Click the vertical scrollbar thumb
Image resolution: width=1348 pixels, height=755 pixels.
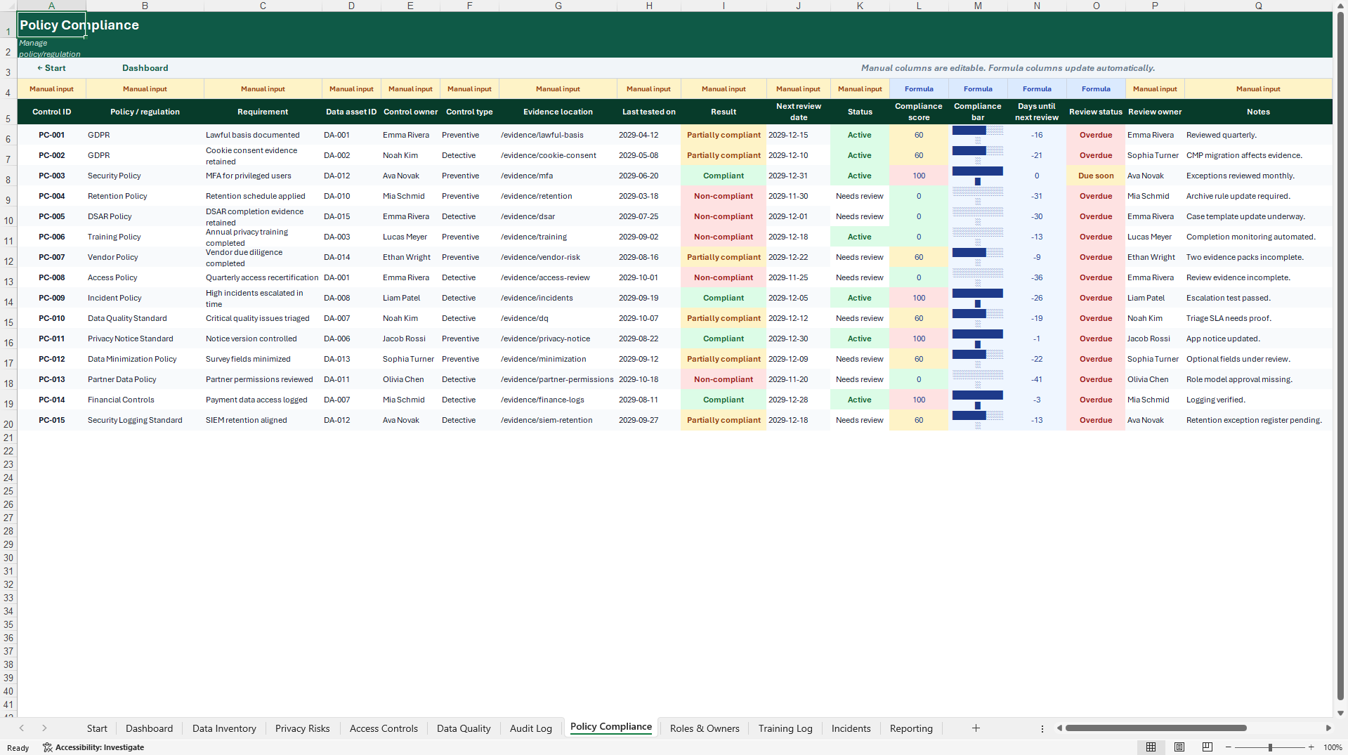tap(1341, 356)
